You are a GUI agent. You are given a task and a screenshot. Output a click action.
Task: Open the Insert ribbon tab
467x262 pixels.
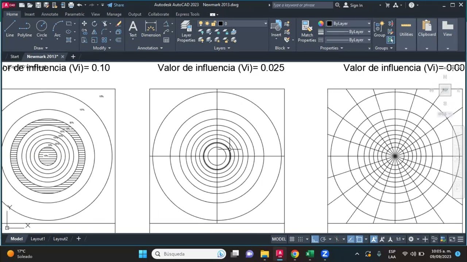(x=30, y=14)
